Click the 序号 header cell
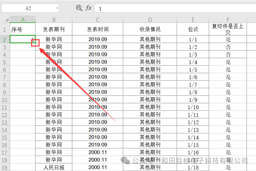This screenshot has width=256, height=171. 23,30
